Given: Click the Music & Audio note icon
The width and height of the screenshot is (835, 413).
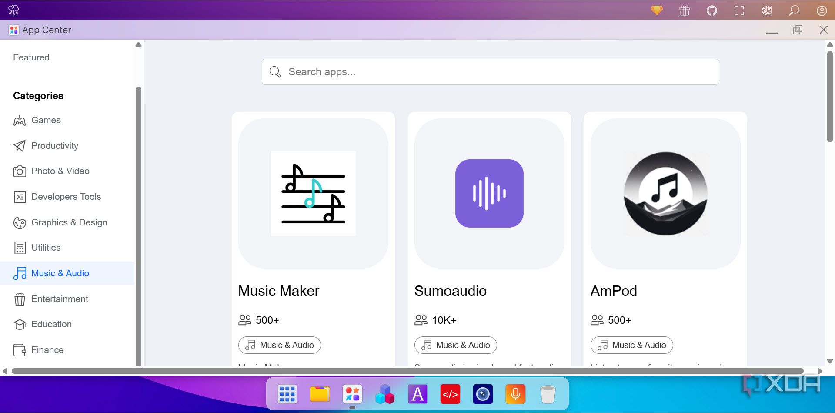Looking at the screenshot, I should (20, 273).
